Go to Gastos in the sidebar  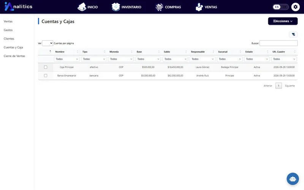(x=8, y=30)
